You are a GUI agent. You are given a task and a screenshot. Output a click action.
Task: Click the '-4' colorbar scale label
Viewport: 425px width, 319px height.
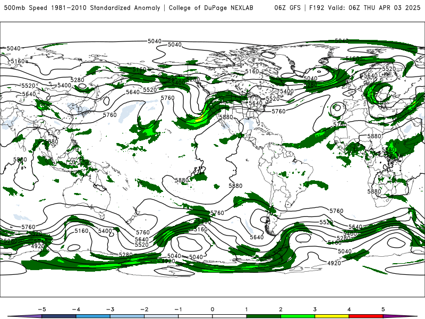76,309
